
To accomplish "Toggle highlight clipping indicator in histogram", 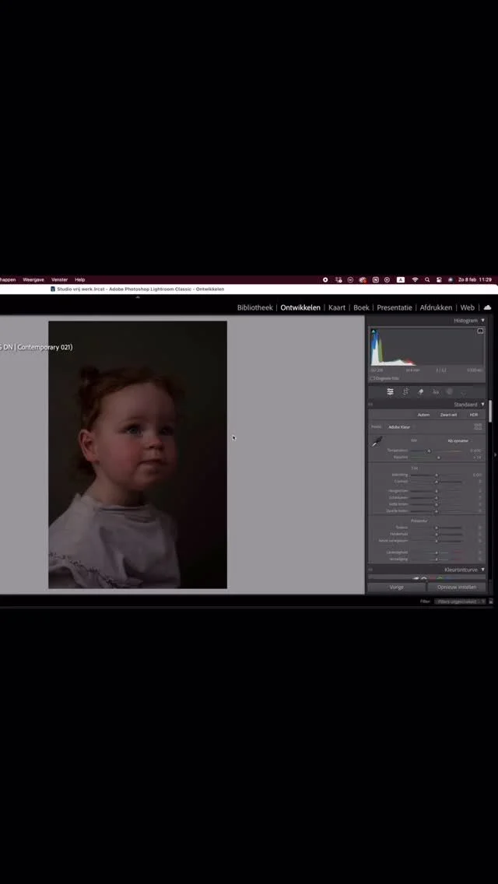I will click(x=481, y=331).
